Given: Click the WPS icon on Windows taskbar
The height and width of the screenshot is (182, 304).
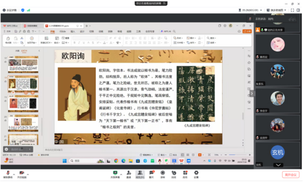Looking at the screenshot, I should [181, 161].
